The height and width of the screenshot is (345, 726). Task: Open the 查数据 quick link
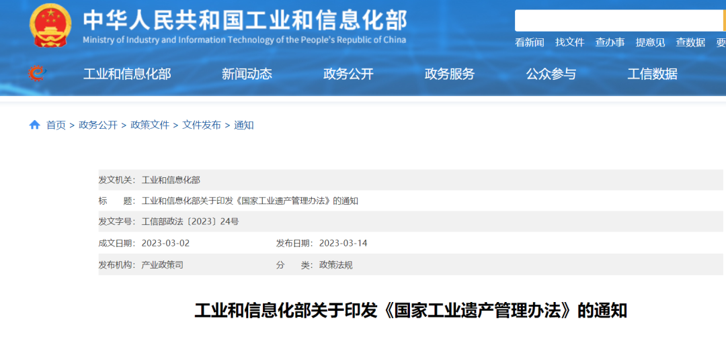click(x=690, y=42)
